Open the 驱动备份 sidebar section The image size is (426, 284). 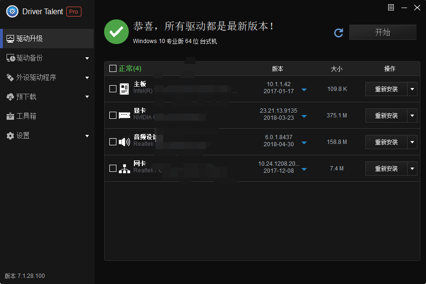coord(47,58)
